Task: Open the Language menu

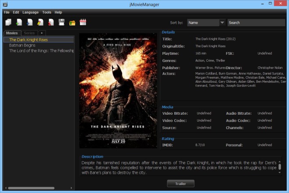Action: 30,12
